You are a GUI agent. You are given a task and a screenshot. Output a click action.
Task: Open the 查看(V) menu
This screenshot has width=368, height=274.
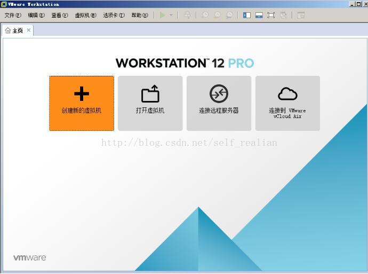pos(60,15)
